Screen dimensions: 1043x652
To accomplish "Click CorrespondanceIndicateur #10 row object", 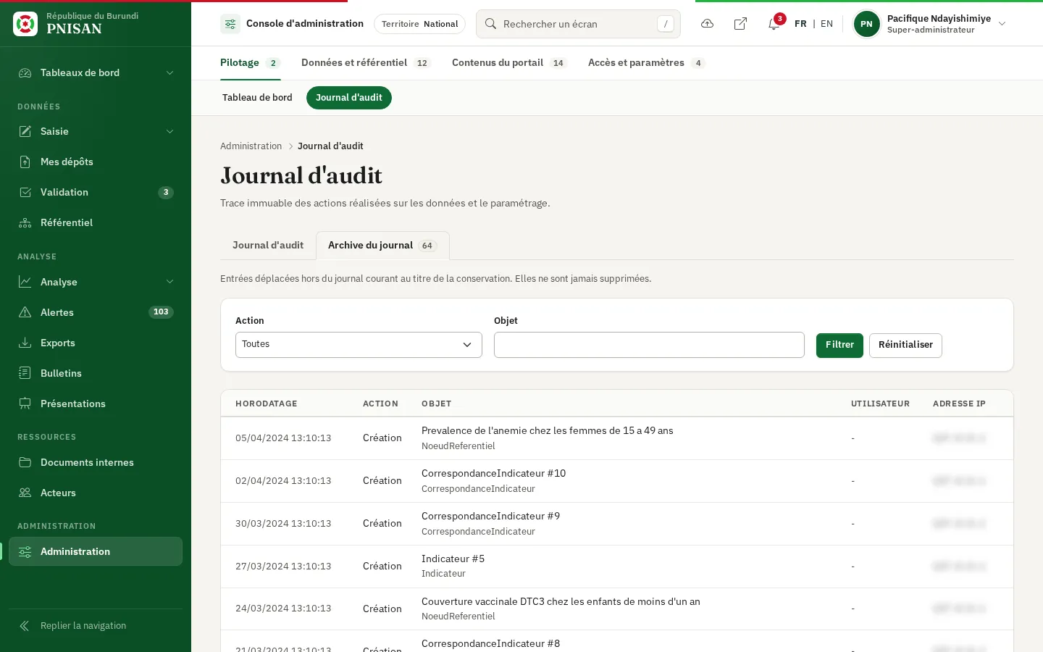I will click(493, 474).
